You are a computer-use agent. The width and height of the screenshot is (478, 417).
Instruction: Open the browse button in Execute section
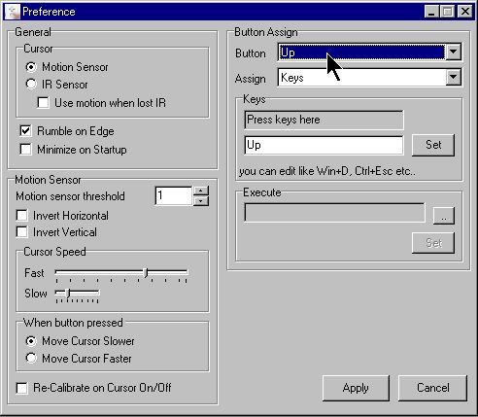(x=444, y=216)
